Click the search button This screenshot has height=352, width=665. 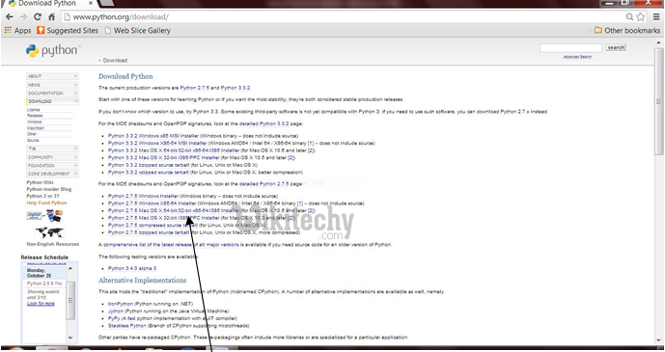pos(616,47)
